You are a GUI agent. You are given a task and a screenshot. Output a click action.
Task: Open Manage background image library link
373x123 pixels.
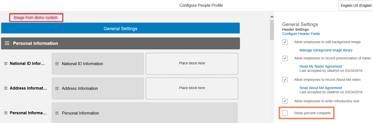click(x=326, y=50)
